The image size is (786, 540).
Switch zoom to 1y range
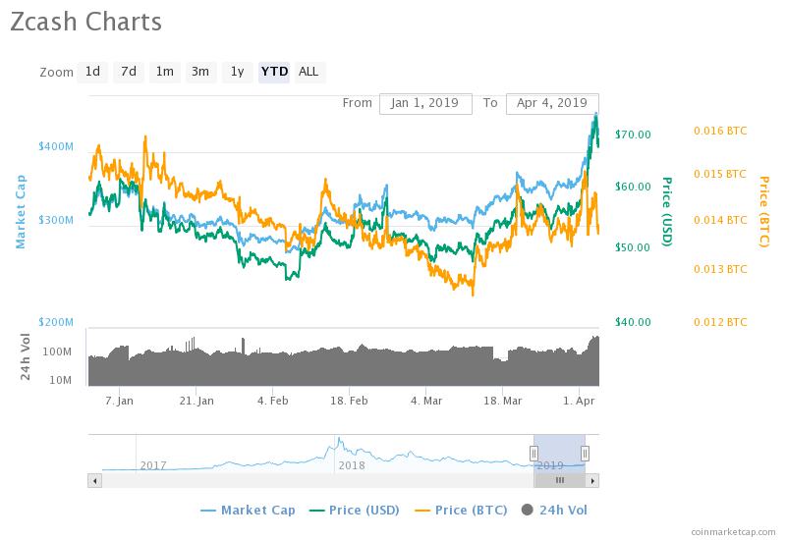(x=237, y=72)
